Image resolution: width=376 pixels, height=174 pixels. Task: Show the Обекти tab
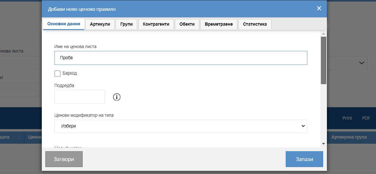tap(187, 24)
